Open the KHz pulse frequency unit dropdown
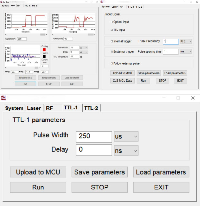Screen dimensions: 200x206 [186, 41]
